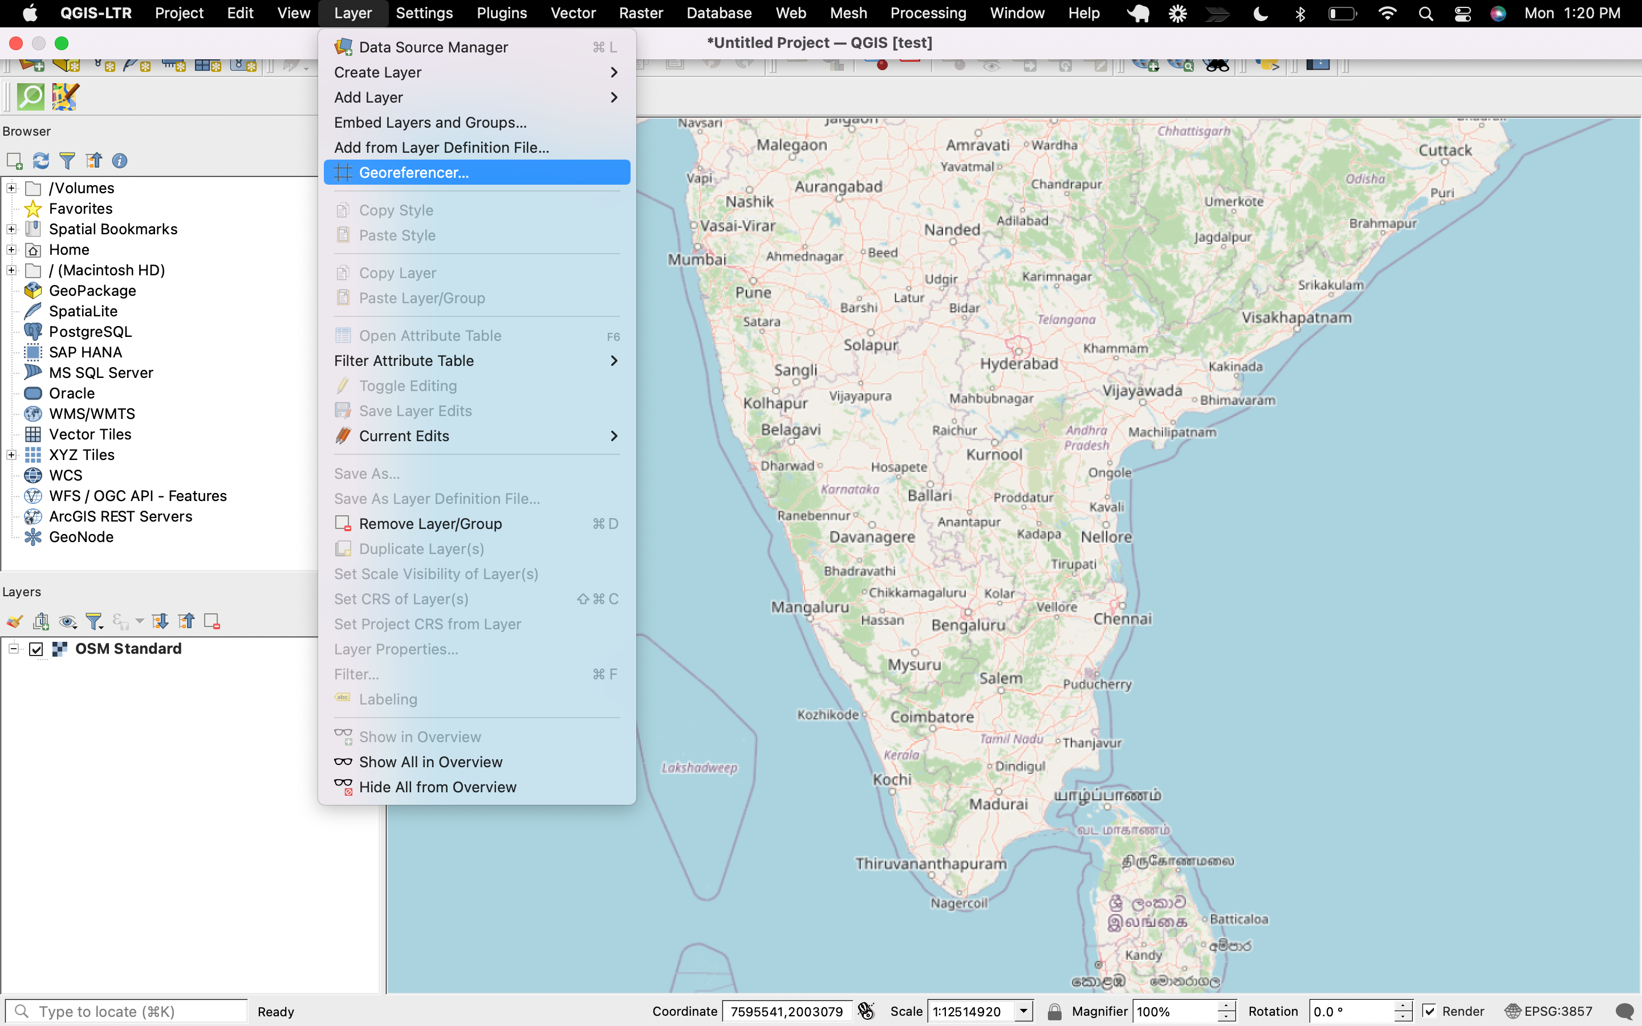The image size is (1642, 1026).
Task: Select ArcGIS REST Servers in Browser
Action: tap(120, 516)
